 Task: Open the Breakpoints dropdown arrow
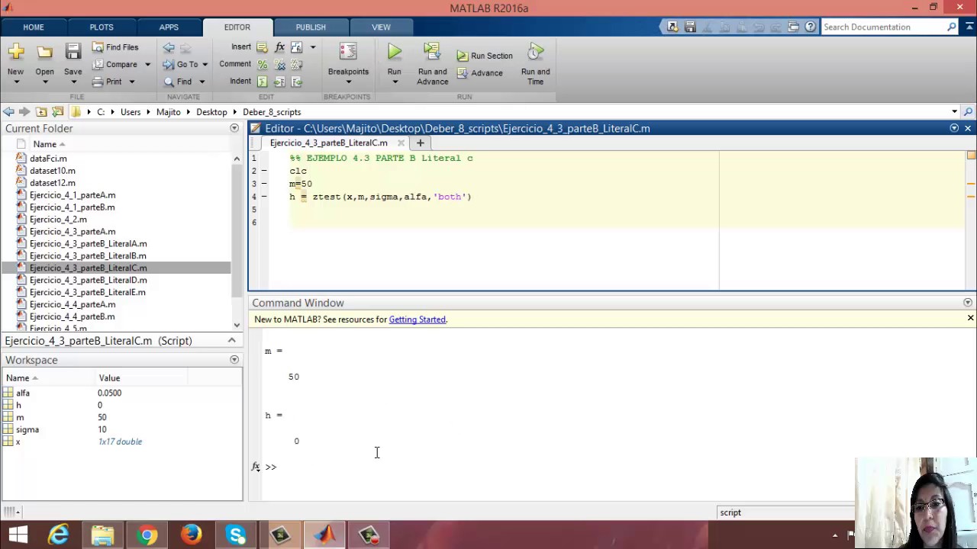pyautogui.click(x=348, y=82)
